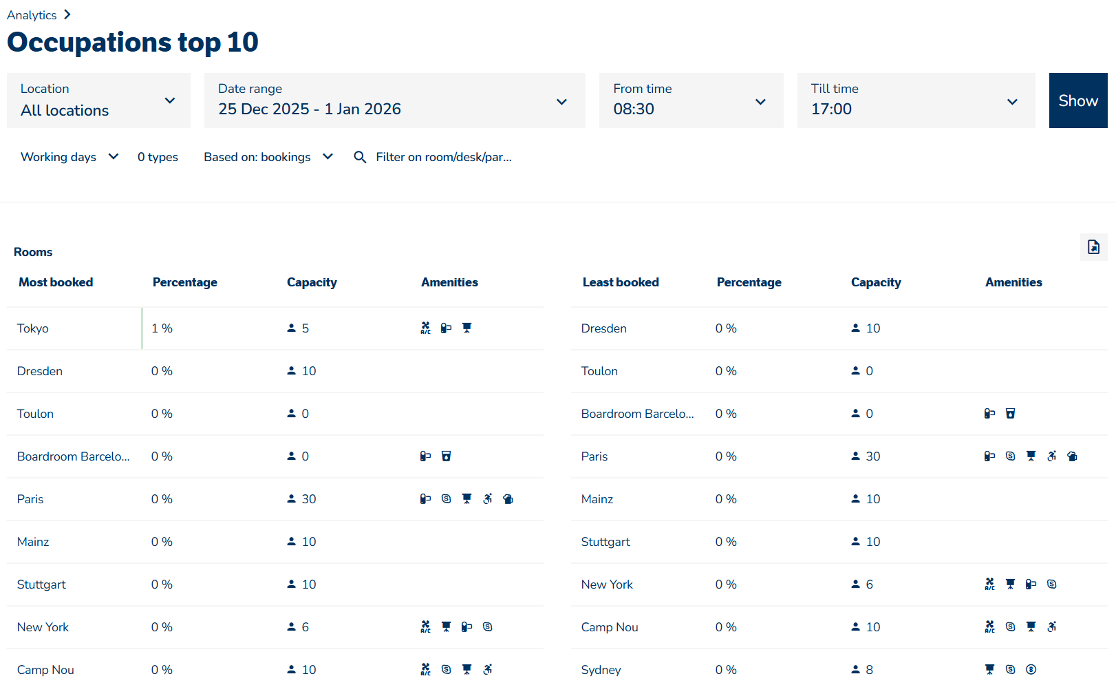This screenshot has height=685, width=1116.
Task: Click the magnifier search icon beside the filter
Action: pyautogui.click(x=360, y=158)
